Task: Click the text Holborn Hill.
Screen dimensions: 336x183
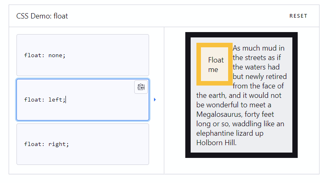Action: pyautogui.click(x=217, y=143)
